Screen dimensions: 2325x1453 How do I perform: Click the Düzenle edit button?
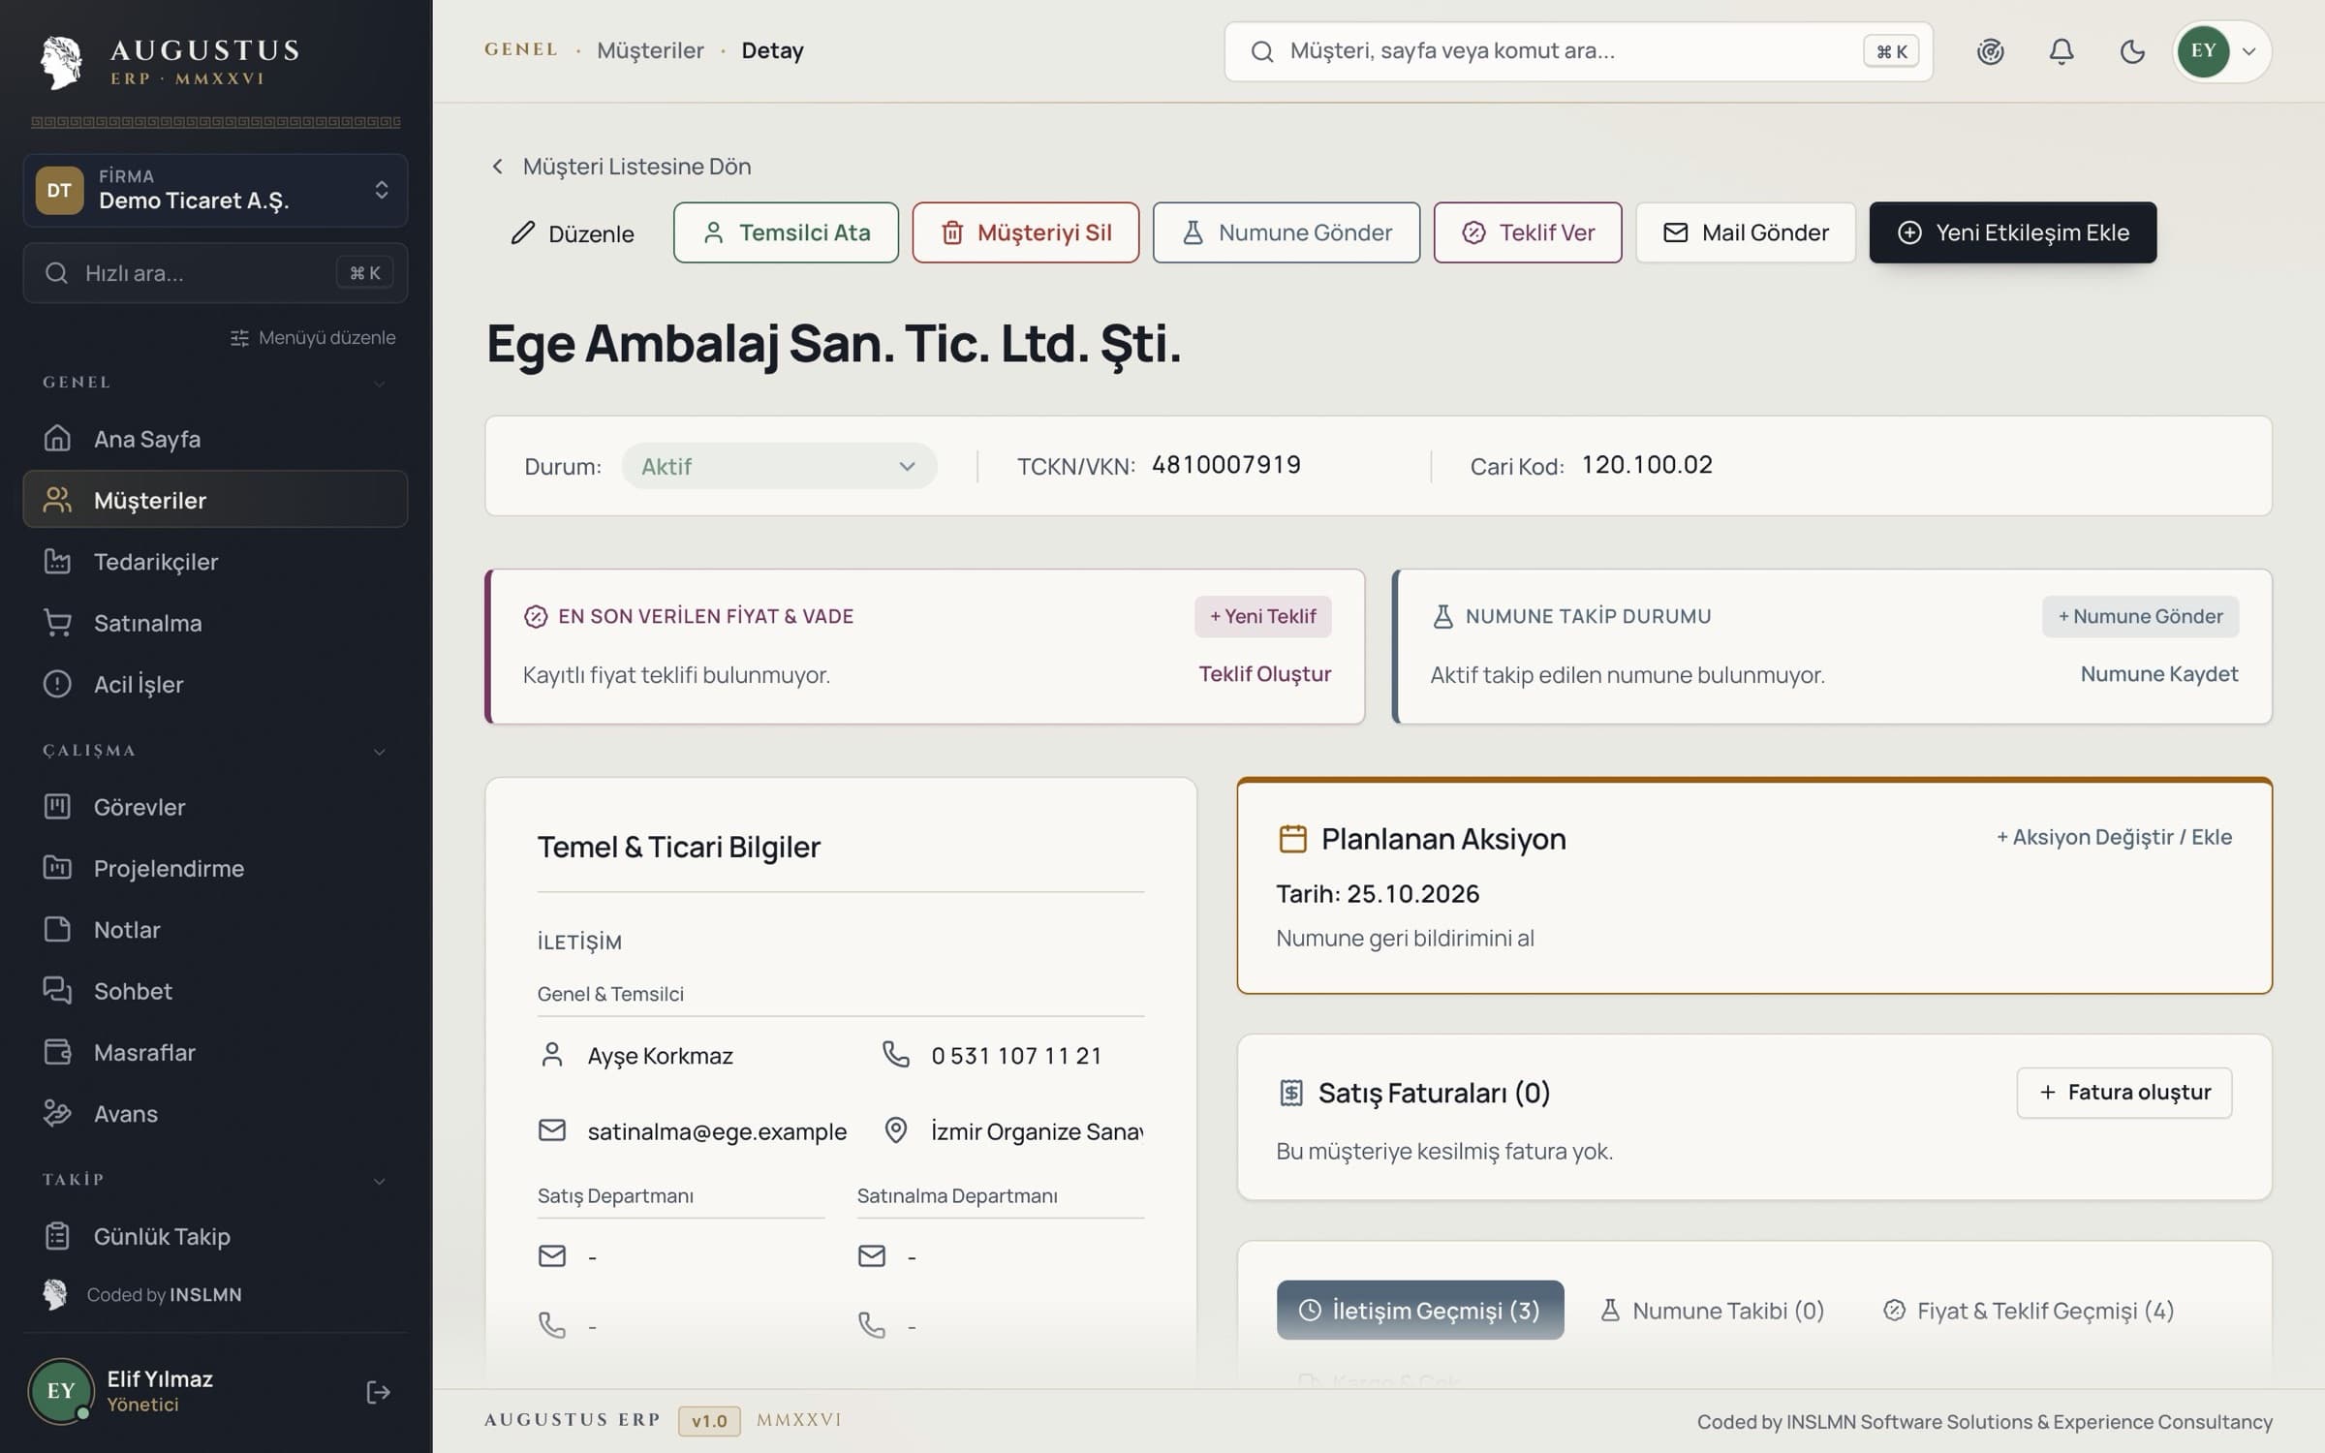click(573, 233)
